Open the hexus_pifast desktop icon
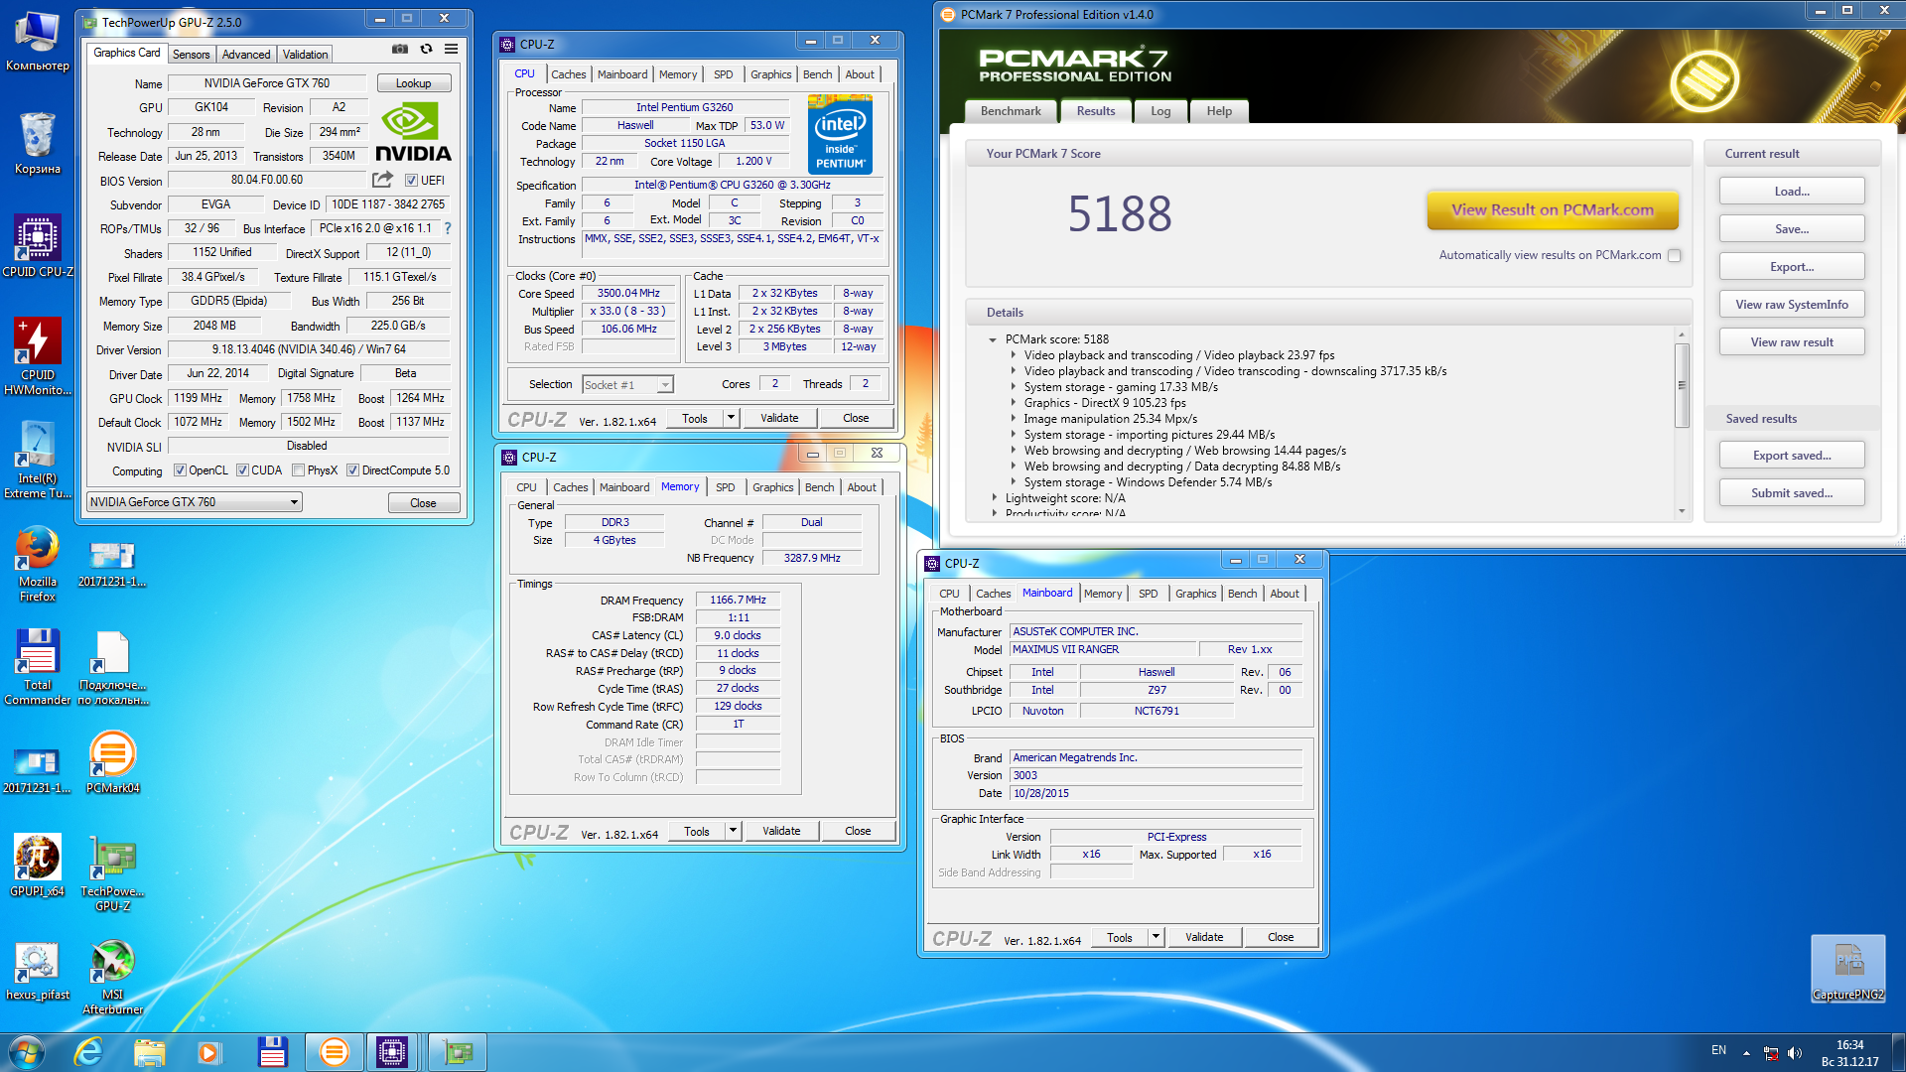Screen dimensions: 1906x1072 point(38,969)
